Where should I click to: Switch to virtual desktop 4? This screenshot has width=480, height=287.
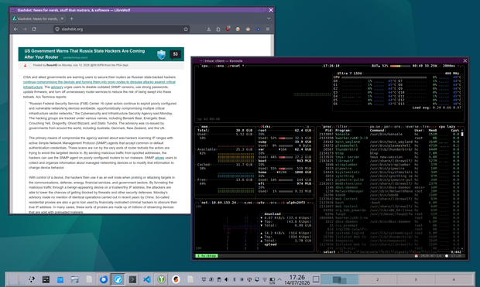pyautogui.click(x=454, y=279)
